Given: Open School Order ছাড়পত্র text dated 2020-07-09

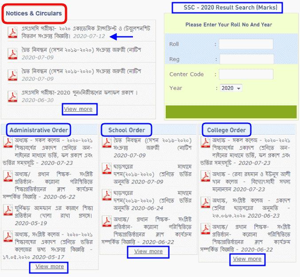Looking at the screenshot, I should [153, 174].
